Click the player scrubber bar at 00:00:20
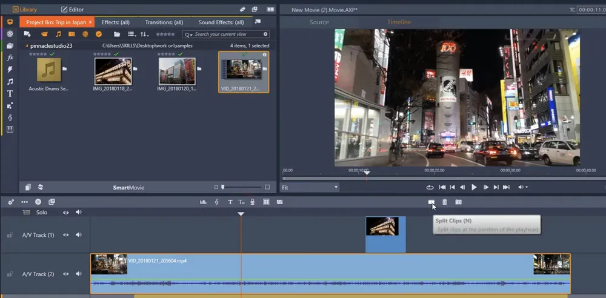This screenshot has width=606, height=298. coord(435,179)
